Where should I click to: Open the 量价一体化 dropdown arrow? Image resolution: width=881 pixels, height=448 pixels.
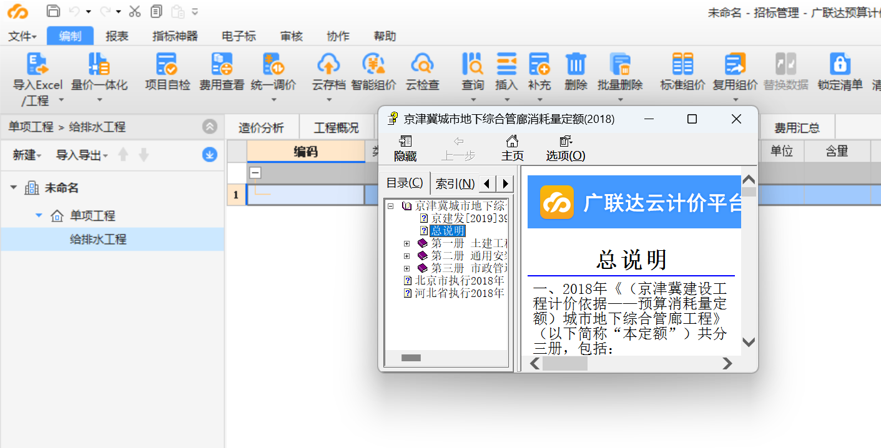[x=99, y=100]
